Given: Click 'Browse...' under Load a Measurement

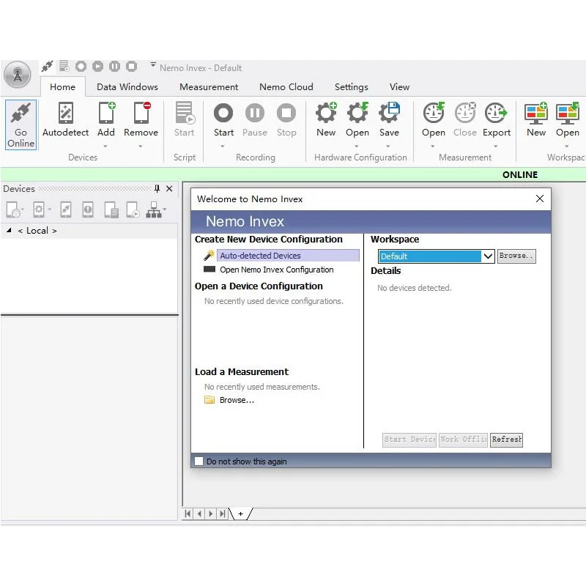Looking at the screenshot, I should click(237, 400).
